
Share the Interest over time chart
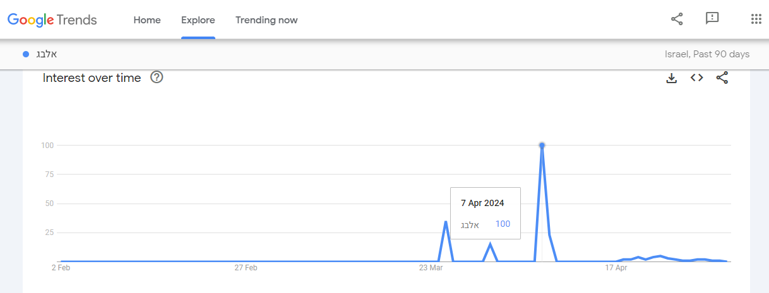tap(722, 78)
